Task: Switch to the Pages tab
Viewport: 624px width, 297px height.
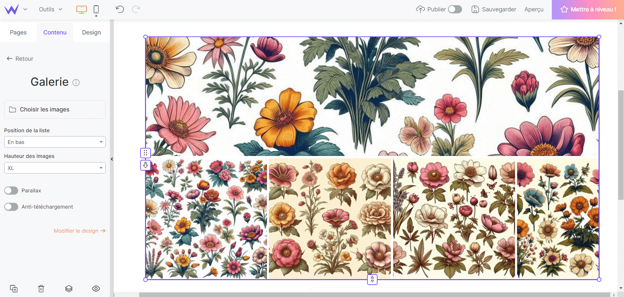Action: coord(18,32)
